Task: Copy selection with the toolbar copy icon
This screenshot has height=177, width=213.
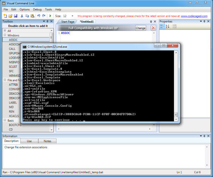Action: coord(27,16)
